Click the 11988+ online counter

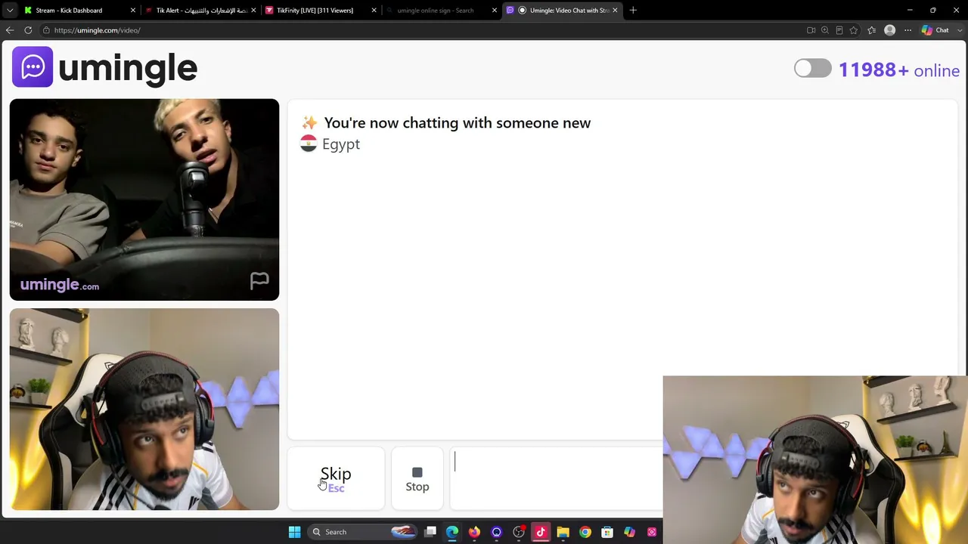coord(899,70)
